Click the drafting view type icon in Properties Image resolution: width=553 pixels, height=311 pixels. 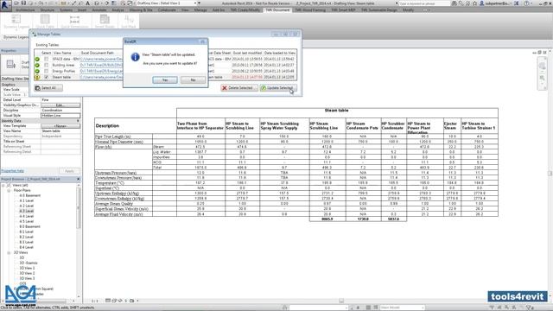[x=11, y=65]
